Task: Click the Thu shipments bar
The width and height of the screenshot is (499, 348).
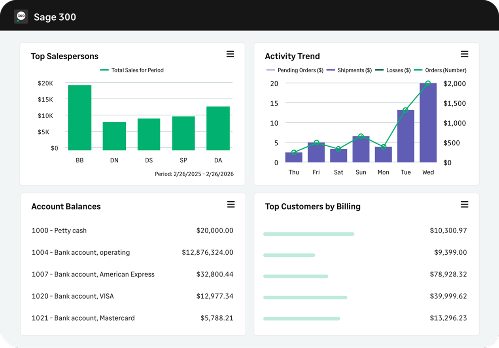Action: [x=294, y=157]
